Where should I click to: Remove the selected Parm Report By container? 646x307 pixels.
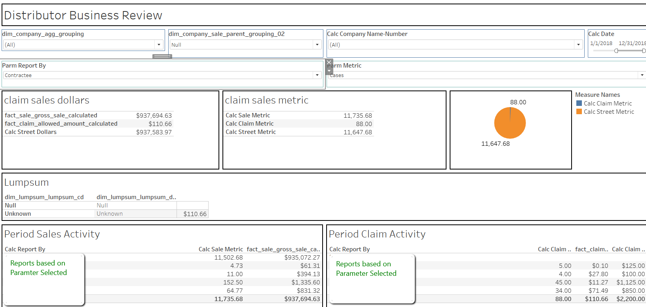click(329, 63)
